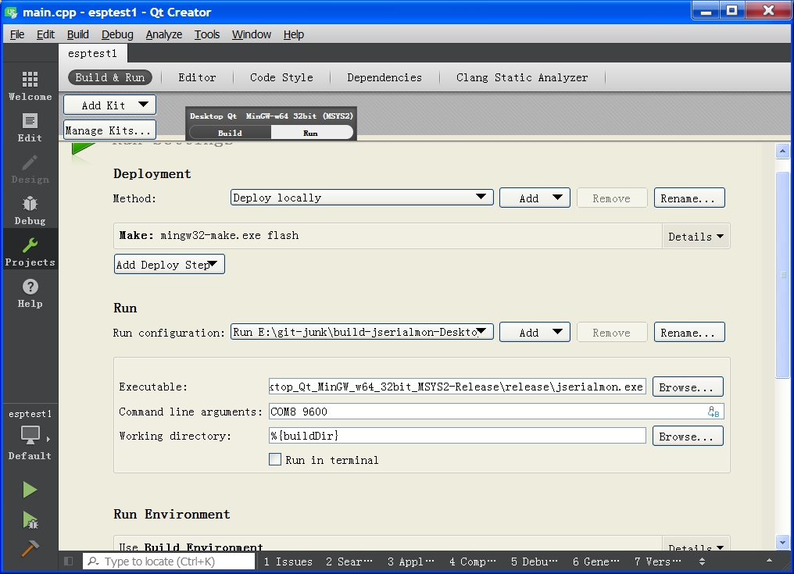Click the up arrow at status bar end
This screenshot has height=574, width=794.
[769, 561]
